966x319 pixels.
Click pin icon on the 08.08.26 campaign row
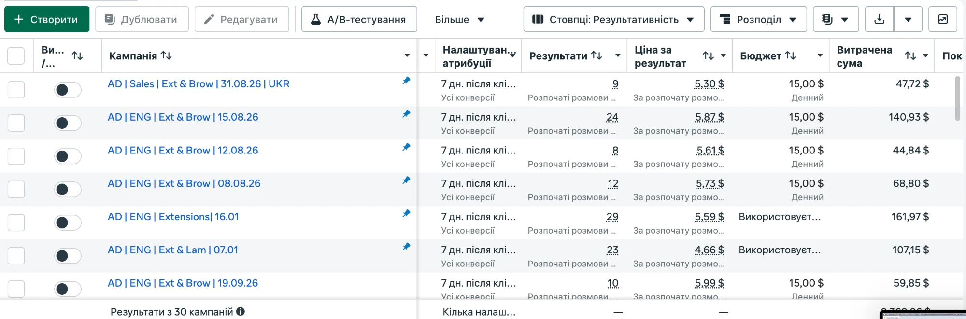(406, 180)
